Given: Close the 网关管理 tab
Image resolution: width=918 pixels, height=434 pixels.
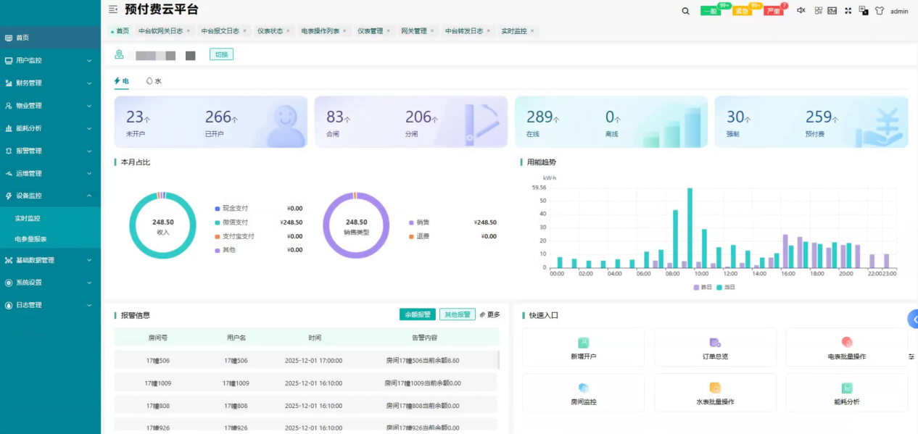Looking at the screenshot, I should coord(432,31).
